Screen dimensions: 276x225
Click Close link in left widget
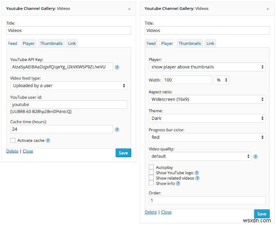click(28, 151)
